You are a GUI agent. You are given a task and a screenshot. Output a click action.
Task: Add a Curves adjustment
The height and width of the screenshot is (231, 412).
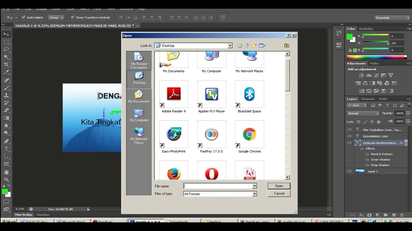[376, 75]
